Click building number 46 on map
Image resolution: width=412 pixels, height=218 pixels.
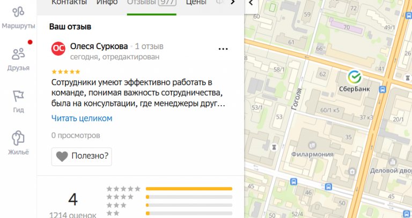click(308, 193)
